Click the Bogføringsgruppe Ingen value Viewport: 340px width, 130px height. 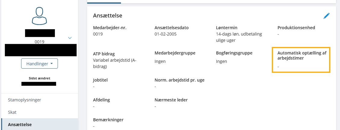tap(221, 61)
